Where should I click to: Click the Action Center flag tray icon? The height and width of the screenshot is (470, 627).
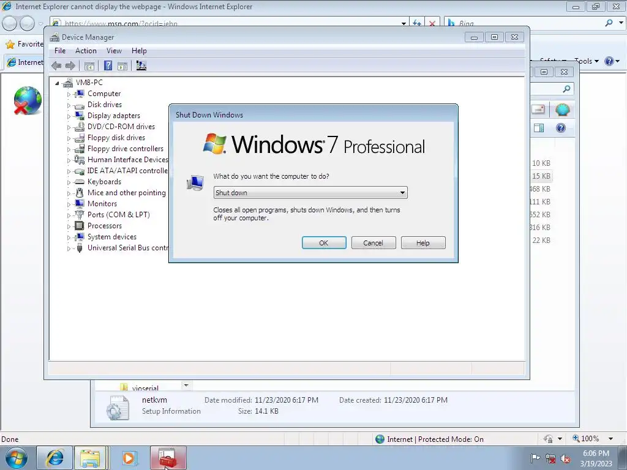(x=535, y=458)
